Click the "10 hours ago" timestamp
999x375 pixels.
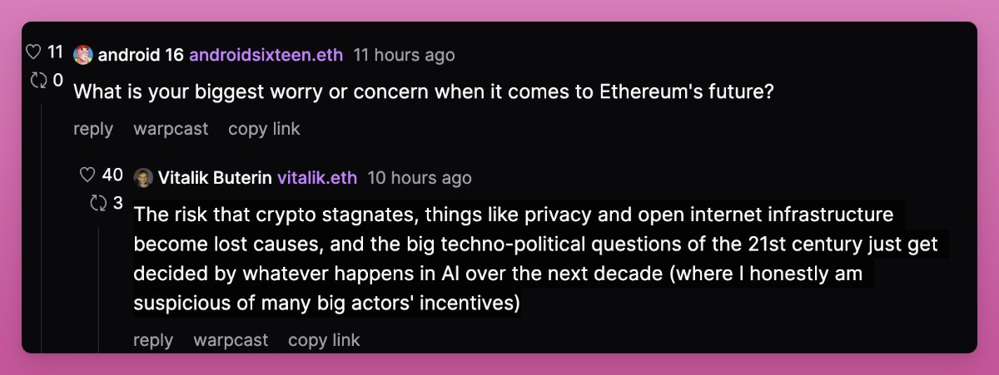click(420, 178)
